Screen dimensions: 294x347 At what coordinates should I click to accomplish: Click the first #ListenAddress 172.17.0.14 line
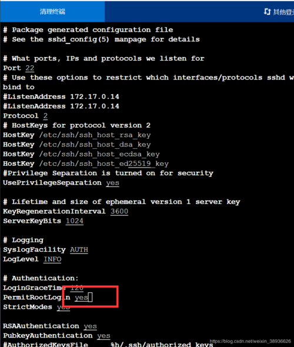tap(61, 96)
